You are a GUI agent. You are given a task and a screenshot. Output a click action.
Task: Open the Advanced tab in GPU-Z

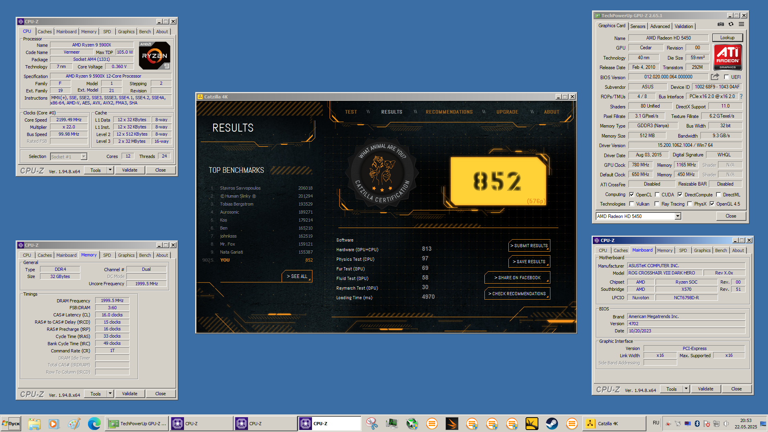coord(660,26)
